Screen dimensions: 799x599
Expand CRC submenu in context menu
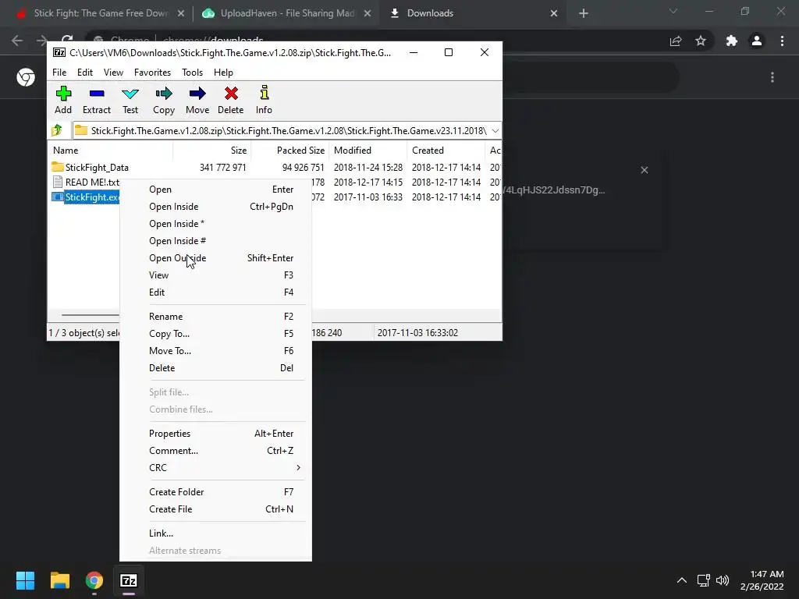(x=298, y=468)
